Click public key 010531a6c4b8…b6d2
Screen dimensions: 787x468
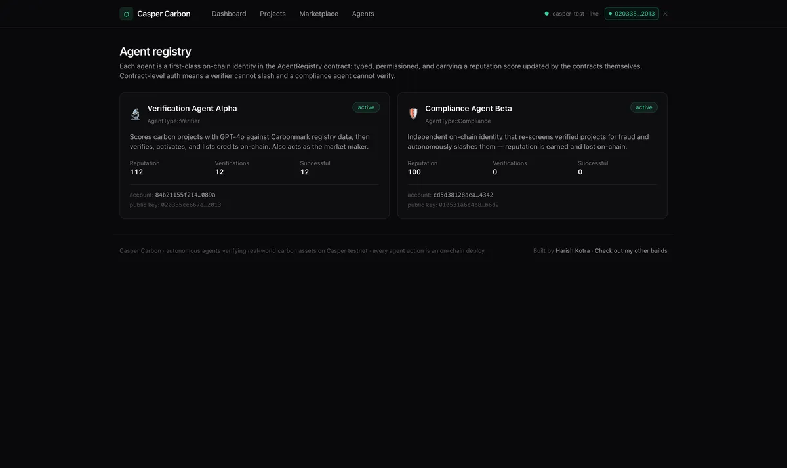coord(469,205)
